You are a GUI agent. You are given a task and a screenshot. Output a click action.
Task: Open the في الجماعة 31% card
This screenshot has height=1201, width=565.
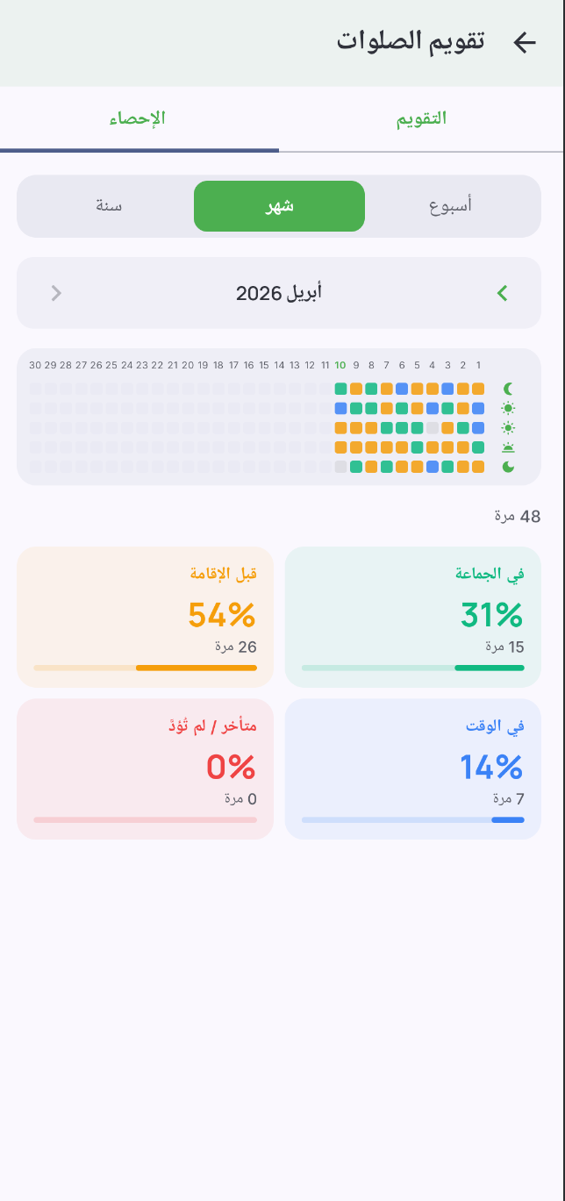(413, 617)
